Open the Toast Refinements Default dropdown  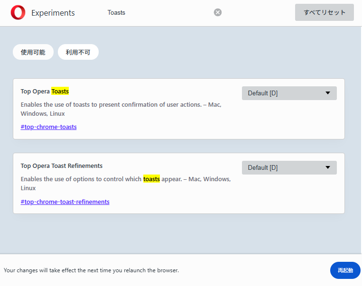pyautogui.click(x=289, y=167)
